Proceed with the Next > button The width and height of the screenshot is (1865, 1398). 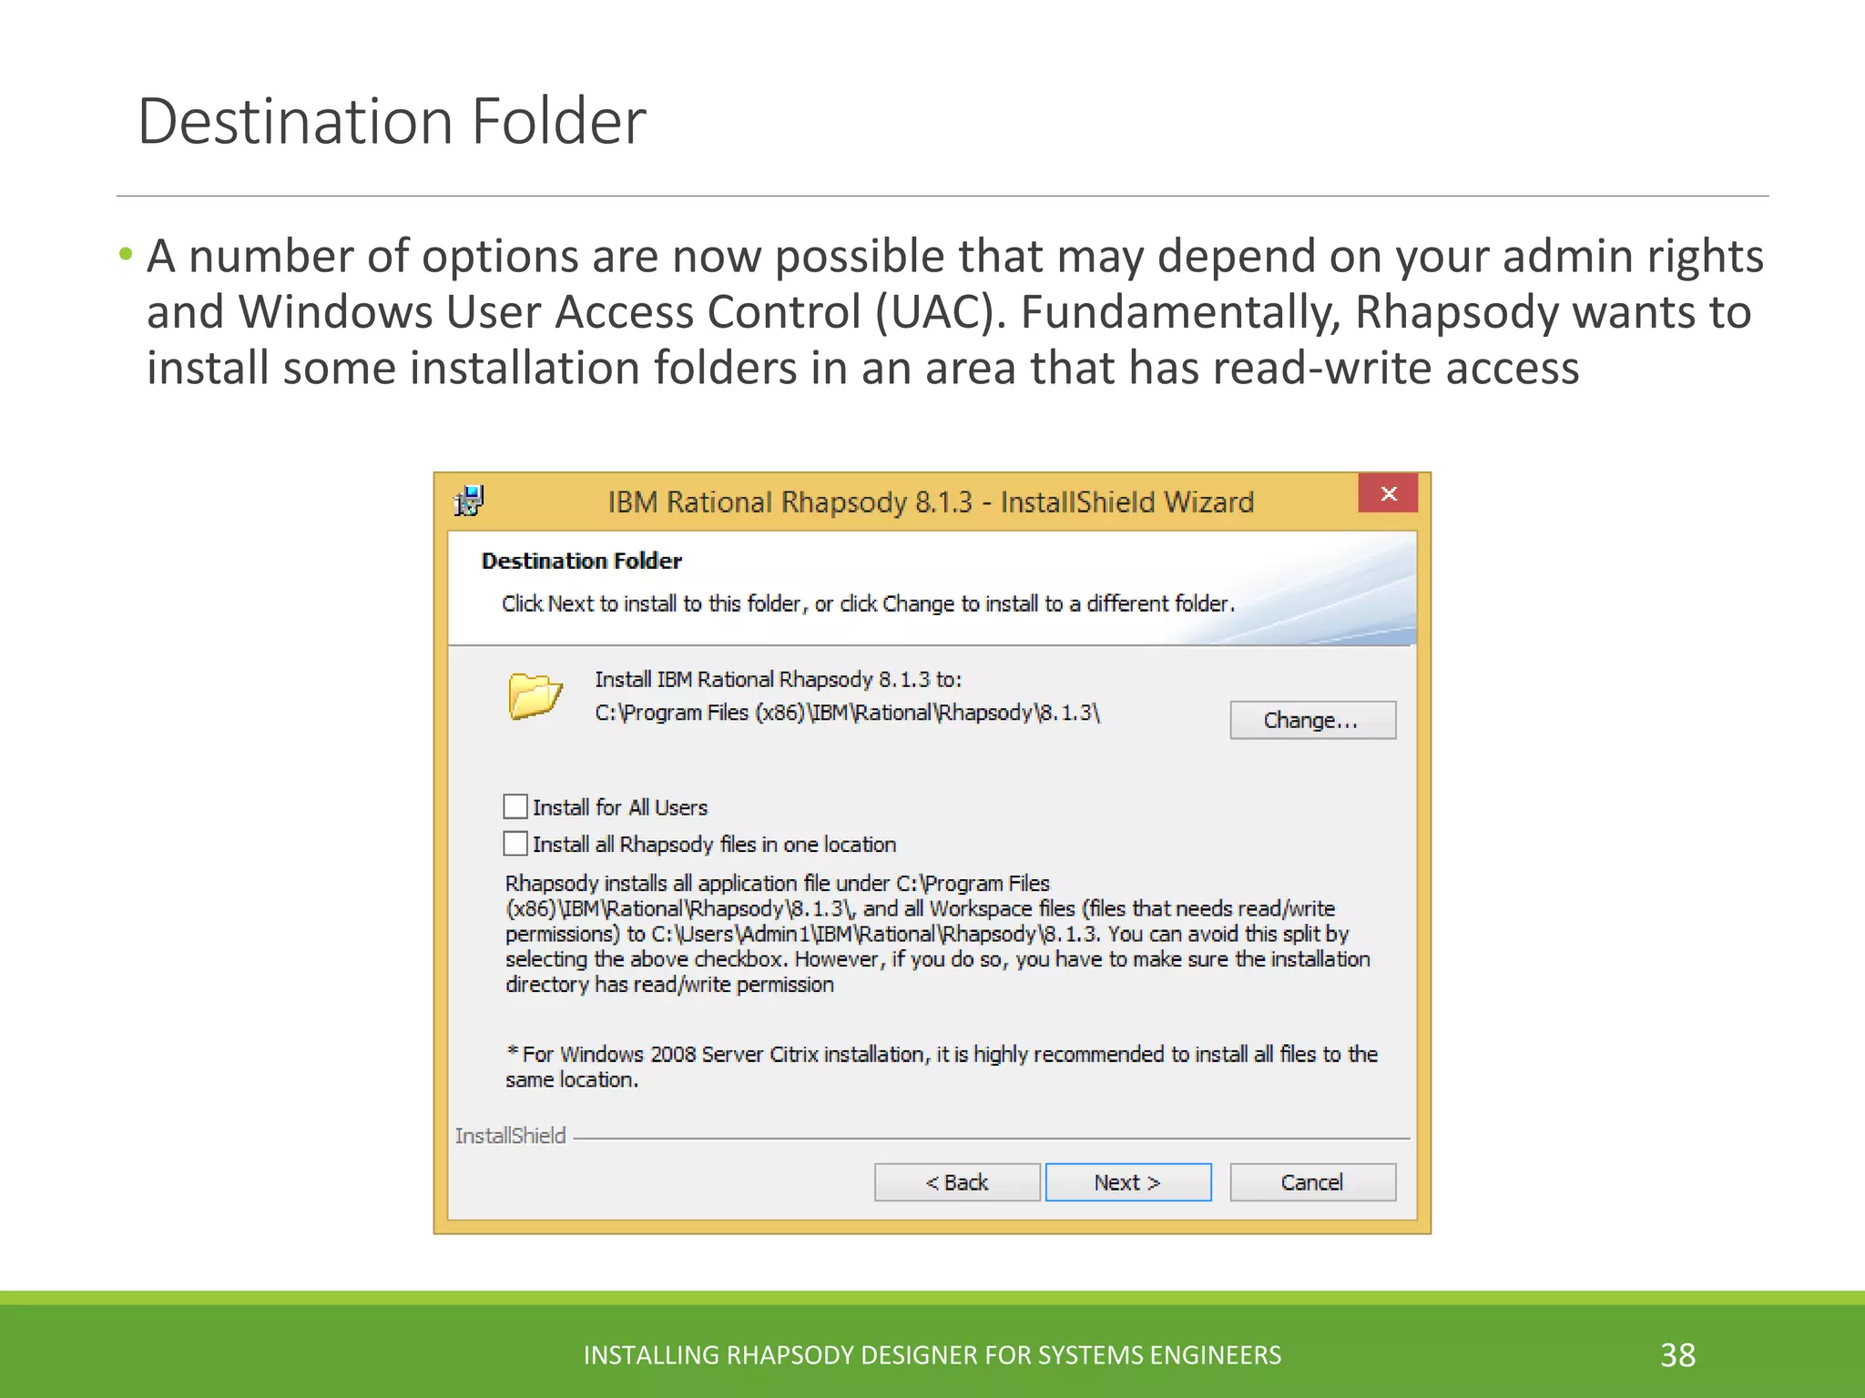(x=1128, y=1182)
